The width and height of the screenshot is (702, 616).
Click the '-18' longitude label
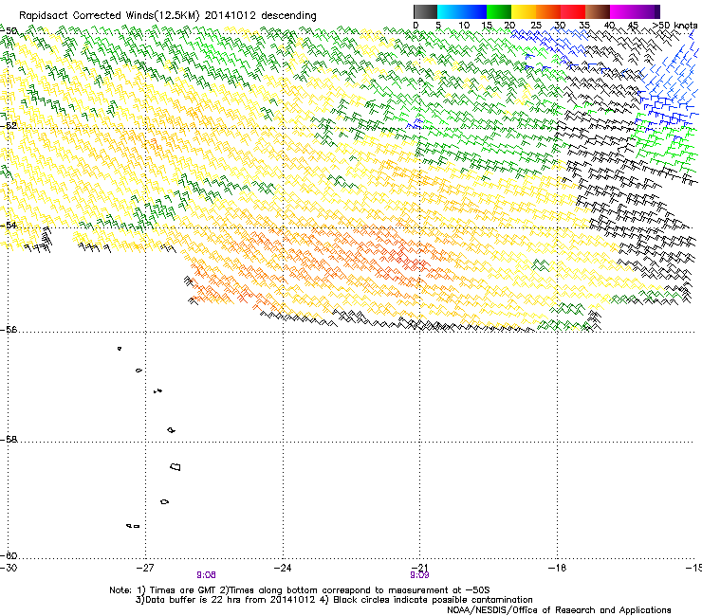(x=557, y=568)
